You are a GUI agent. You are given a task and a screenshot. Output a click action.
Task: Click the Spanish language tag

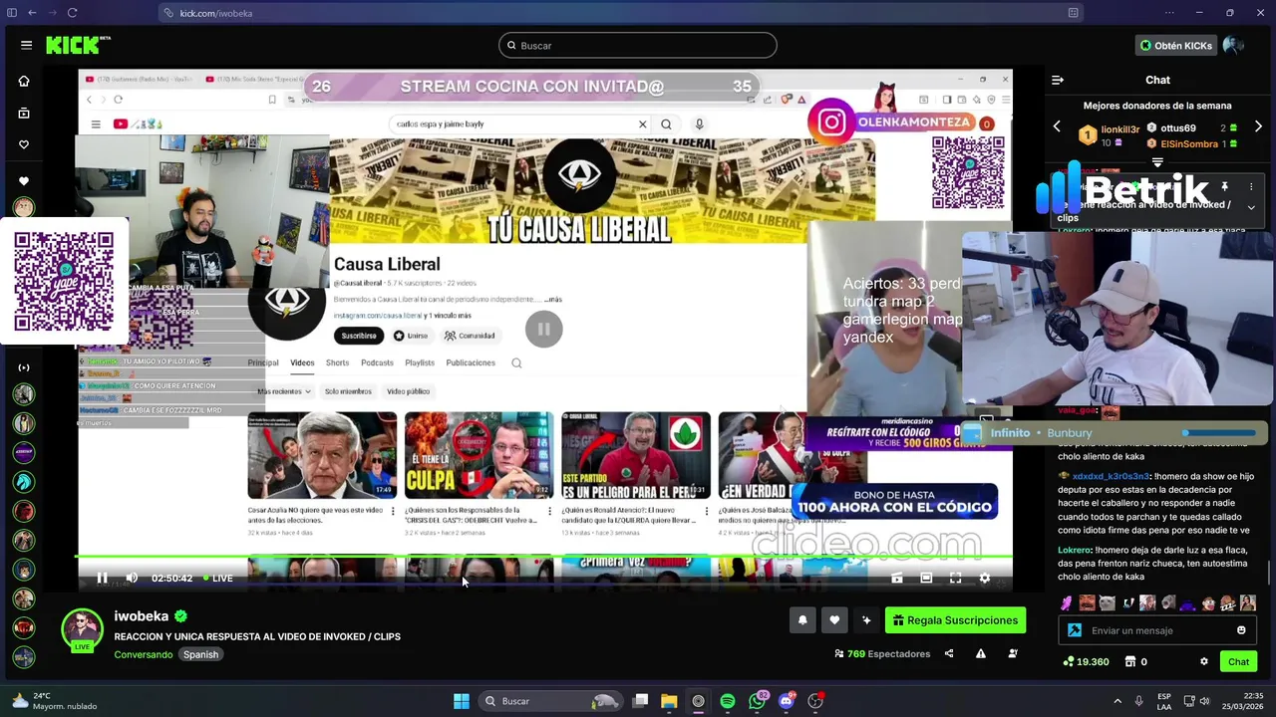[x=200, y=654]
